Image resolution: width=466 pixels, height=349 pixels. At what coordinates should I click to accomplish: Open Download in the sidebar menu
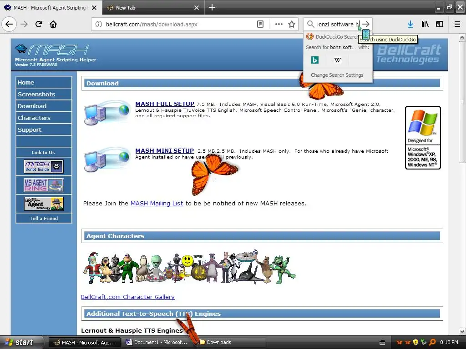click(x=44, y=106)
